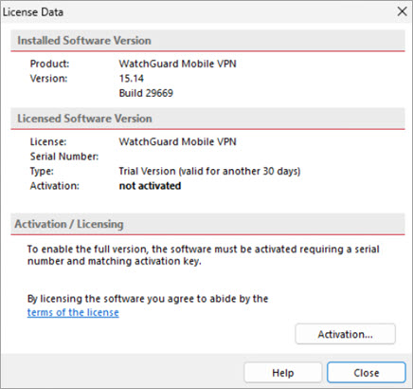Click version number '15.14'
Image resolution: width=413 pixels, height=389 pixels.
coord(132,79)
